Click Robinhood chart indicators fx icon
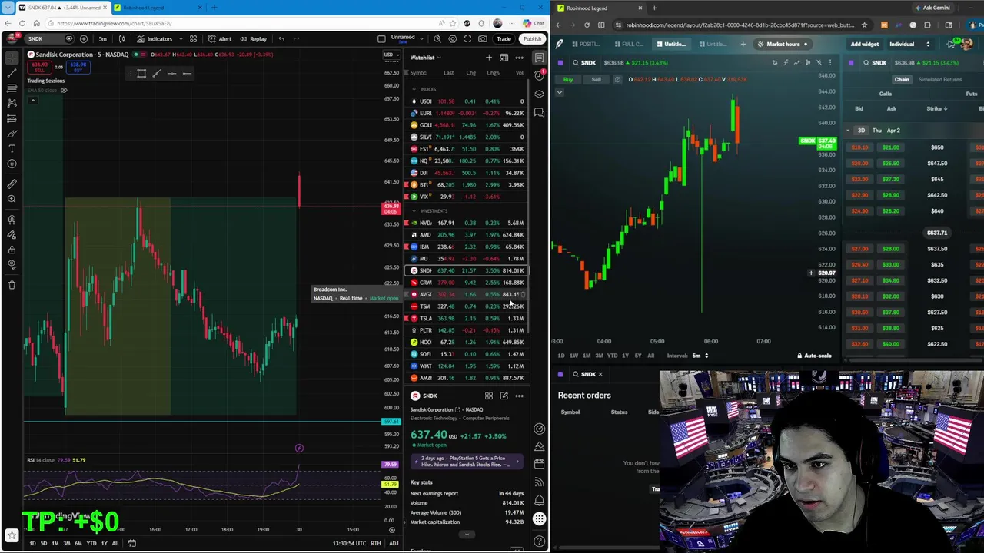Screen dimensions: 984x553 coord(786,62)
